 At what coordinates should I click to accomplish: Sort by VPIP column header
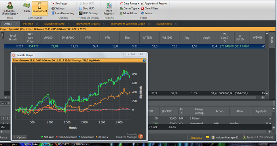[87, 38]
